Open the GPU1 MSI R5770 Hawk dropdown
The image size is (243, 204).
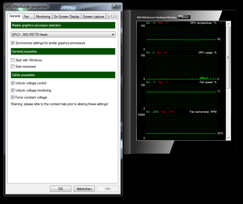point(63,35)
